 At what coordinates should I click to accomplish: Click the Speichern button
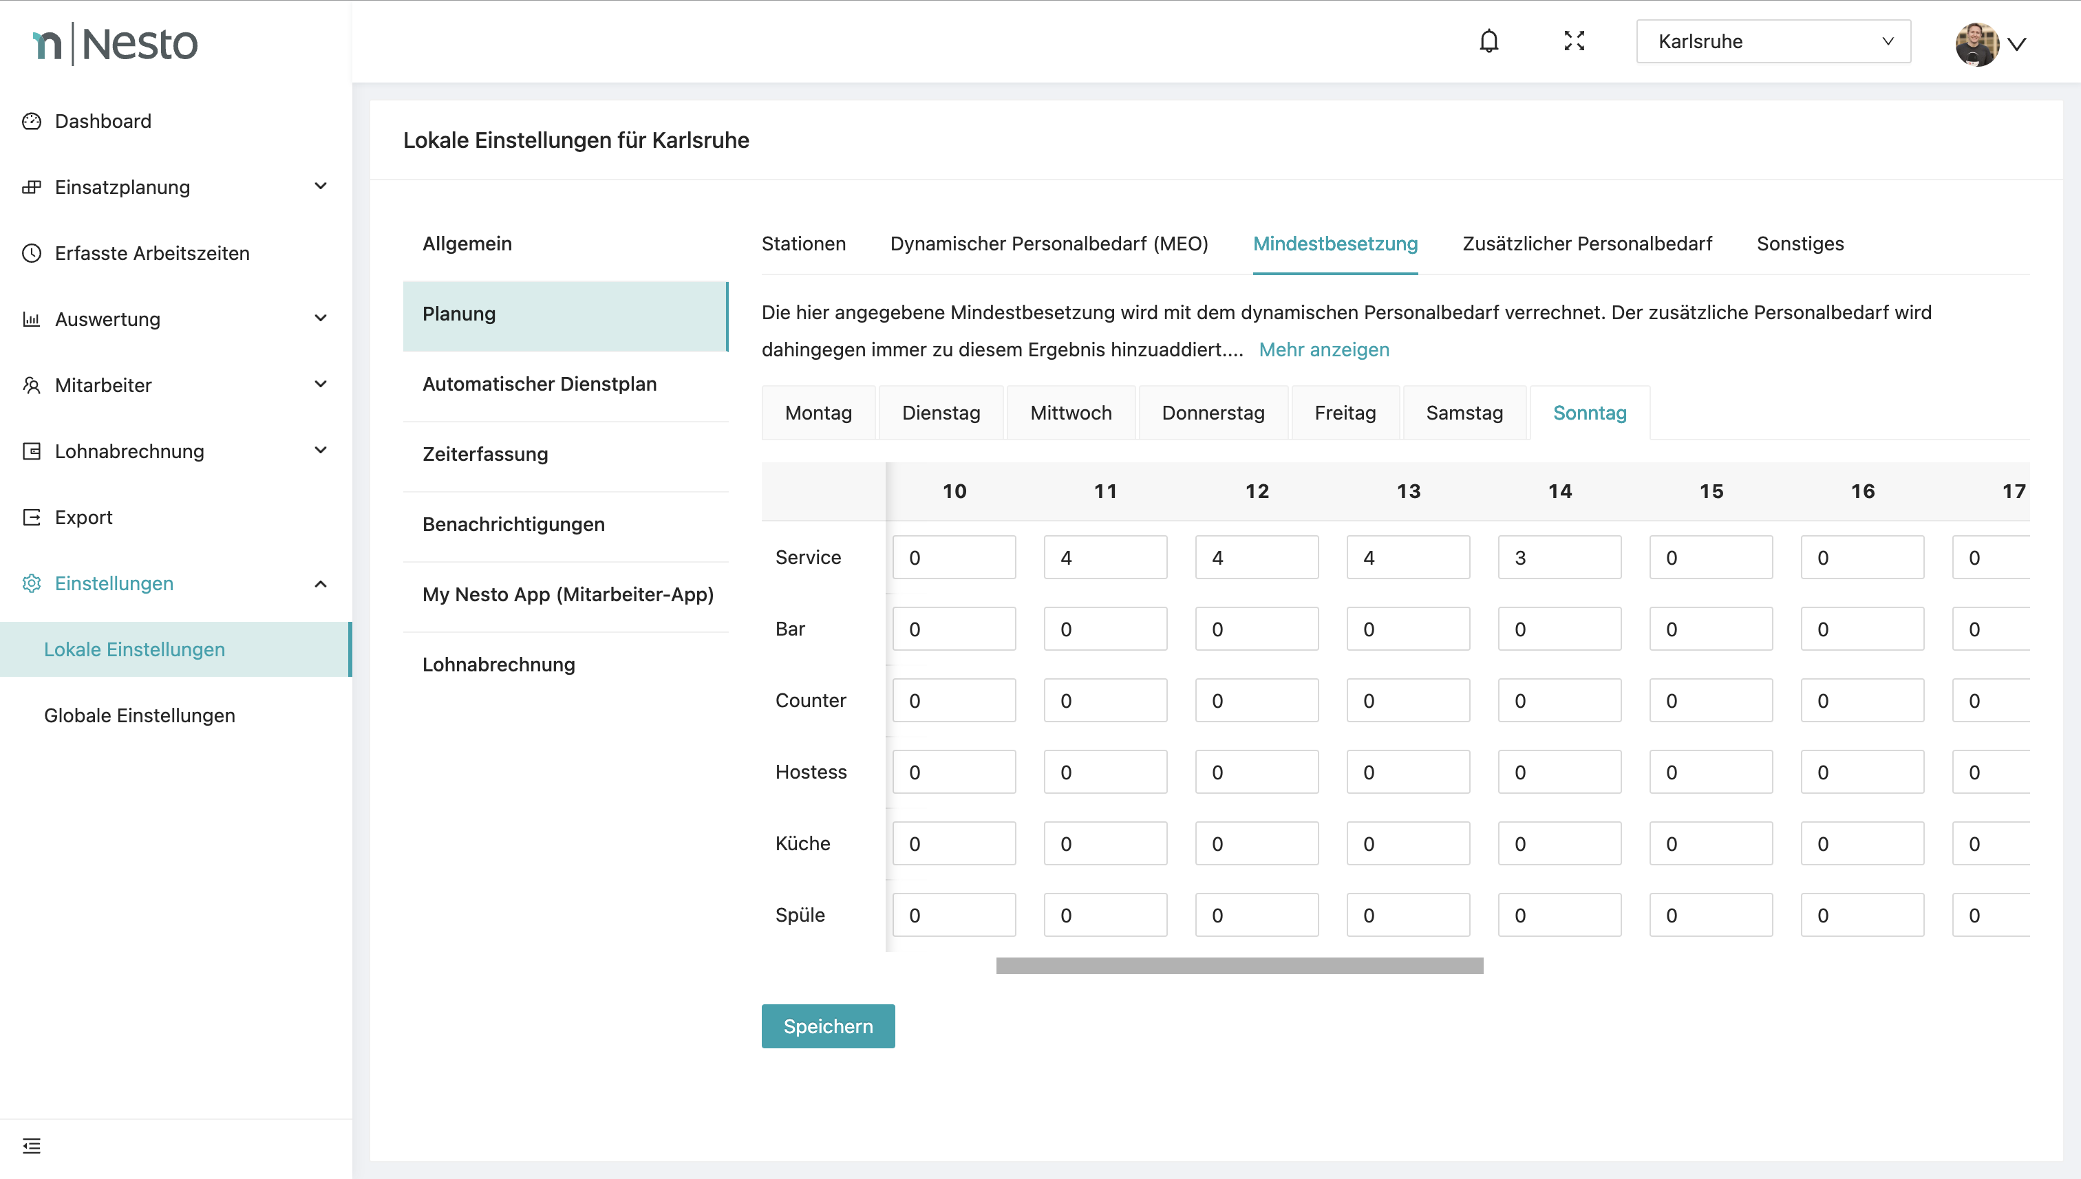coord(827,1026)
